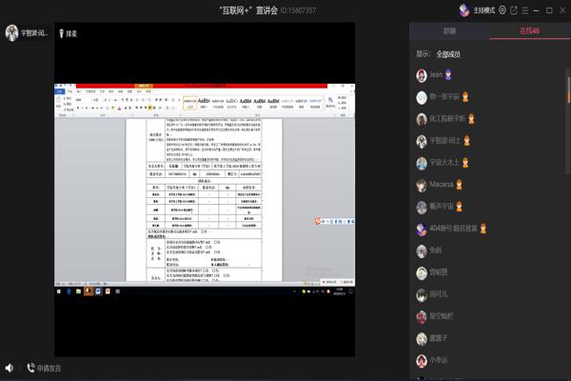Click the orange badge next to 化工狐狼宇听
The height and width of the screenshot is (381, 571).
pyautogui.click(x=471, y=119)
